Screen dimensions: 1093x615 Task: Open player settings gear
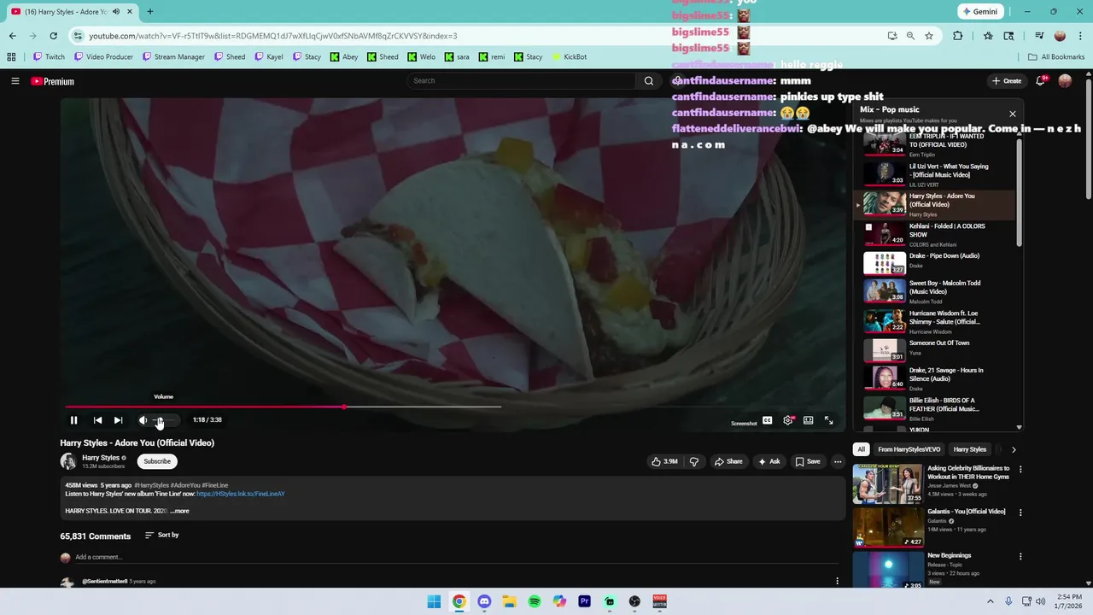pos(787,420)
